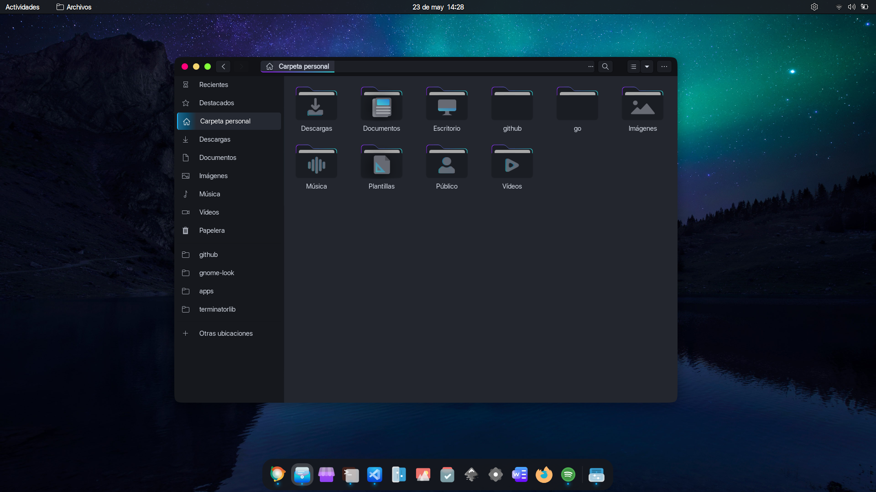Go to Vídeos in the sidebar
The image size is (876, 492).
229,212
